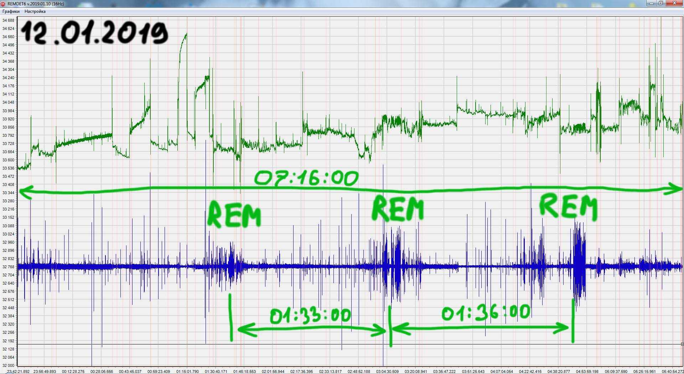Click the middle REM label on the chart
Image resolution: width=684 pixels, height=374 pixels.
coord(398,209)
